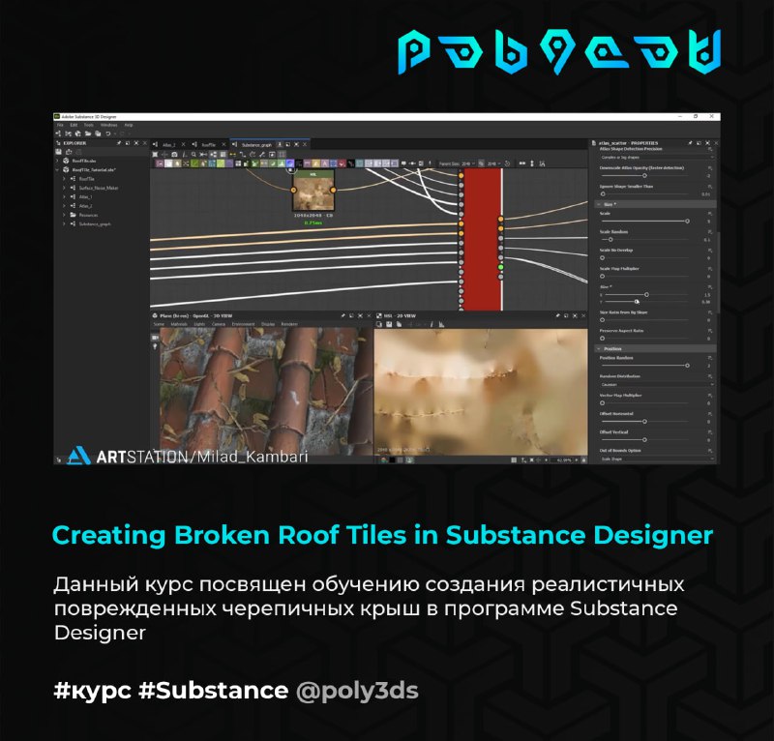Click the green output connector on red node
The height and width of the screenshot is (741, 774).
click(x=500, y=267)
